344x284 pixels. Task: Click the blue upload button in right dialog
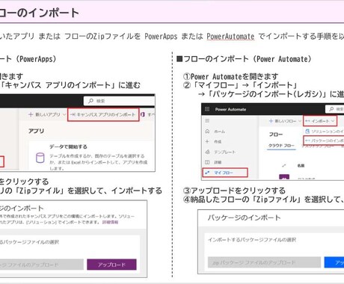point(334,262)
